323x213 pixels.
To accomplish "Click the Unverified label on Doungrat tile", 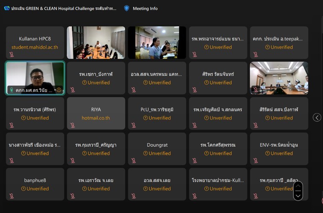I will pyautogui.click(x=157, y=153).
